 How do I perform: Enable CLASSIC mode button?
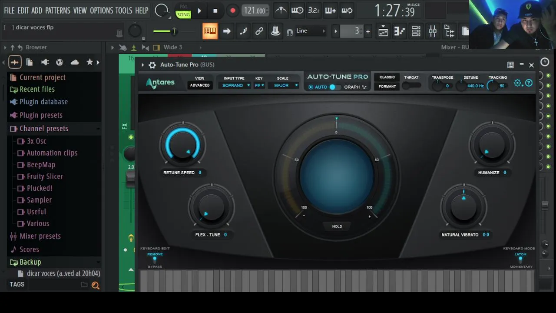387,77
